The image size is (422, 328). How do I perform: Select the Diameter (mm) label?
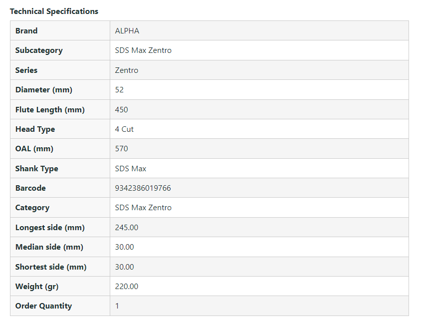tap(44, 90)
